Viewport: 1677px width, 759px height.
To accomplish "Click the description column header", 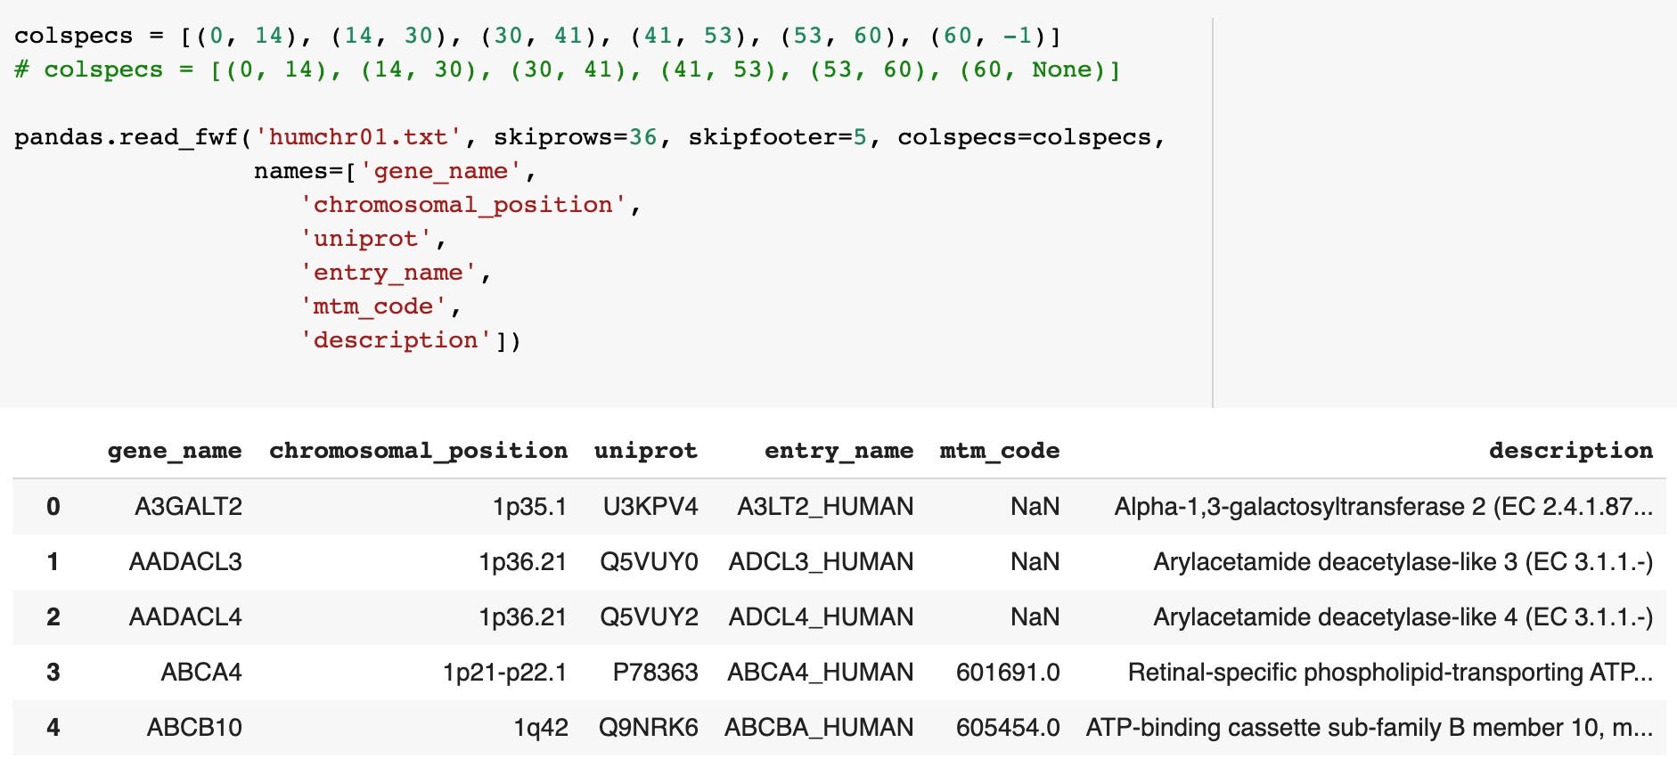I will 1570,451.
